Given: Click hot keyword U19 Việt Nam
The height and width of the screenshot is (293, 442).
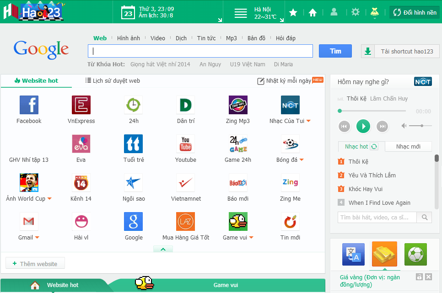Looking at the screenshot, I should [248, 64].
